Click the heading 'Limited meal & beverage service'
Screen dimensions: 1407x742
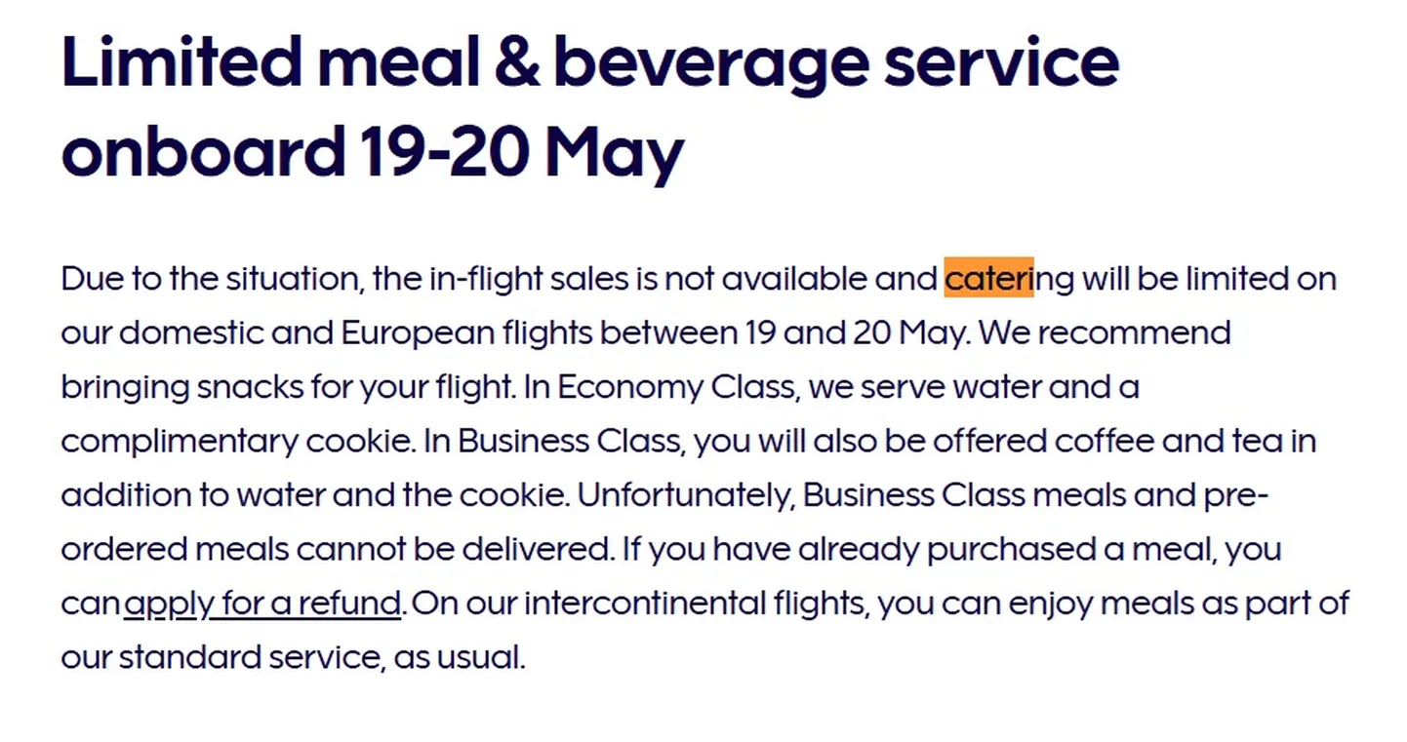590,60
